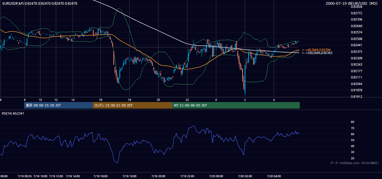Viewport: 382px width, 179px height.
Task: Click price axis value 0.92309
Action: pos(357,58)
